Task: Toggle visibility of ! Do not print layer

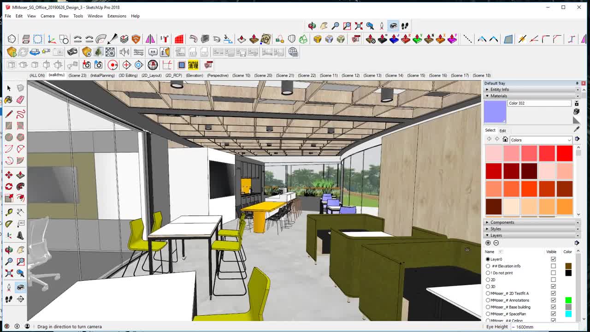Action: point(553,273)
